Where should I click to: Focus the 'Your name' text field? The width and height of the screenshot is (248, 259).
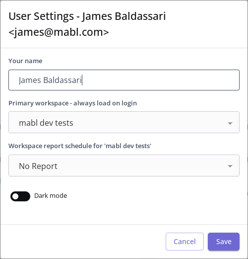pyautogui.click(x=124, y=80)
